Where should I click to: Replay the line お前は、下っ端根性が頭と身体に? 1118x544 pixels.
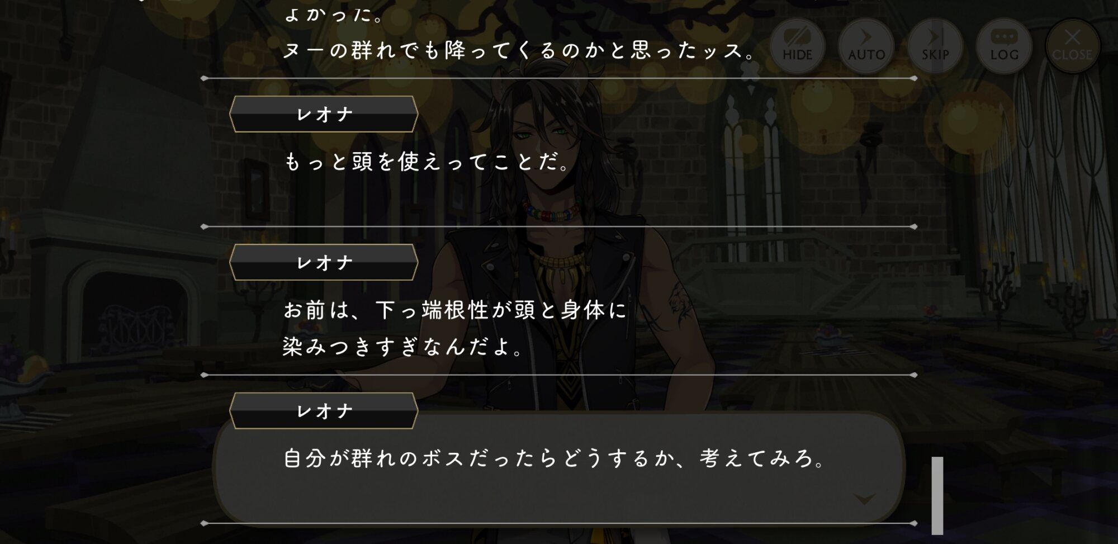point(455,310)
